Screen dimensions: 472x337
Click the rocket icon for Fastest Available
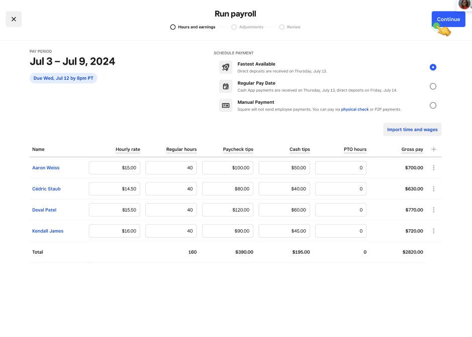[x=226, y=67]
